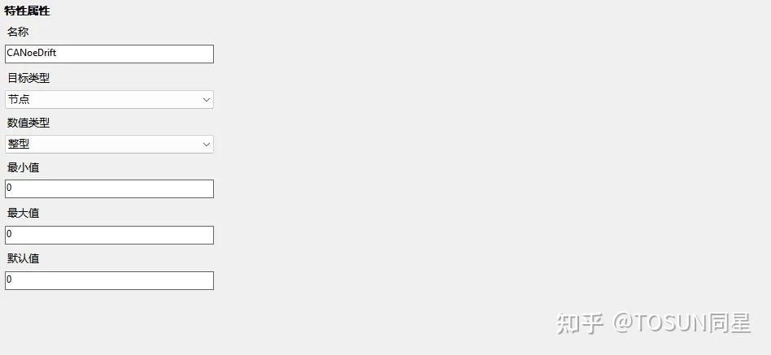Click the @TOSUN同星 watermark text
Screen dimensions: 771x355
coord(682,323)
